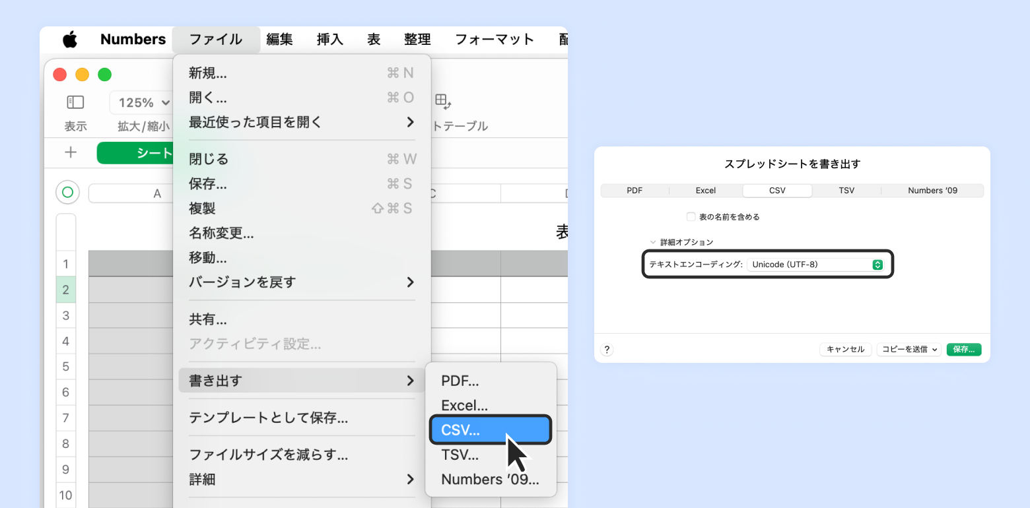1030x508 pixels.
Task: Choose 閉じる from the File menu
Action: point(302,159)
